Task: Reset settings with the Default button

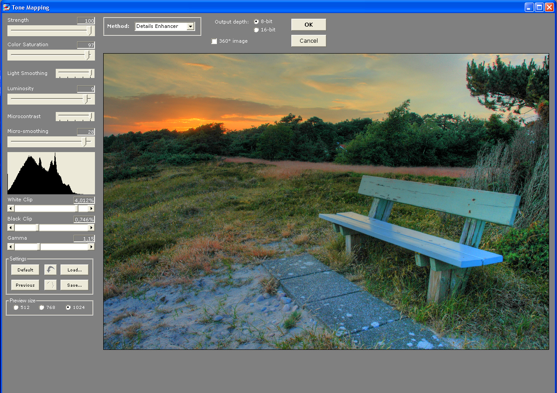Action: [x=25, y=270]
